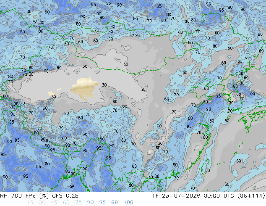Click the legend value 30 below title
Screen dimensions: 266x206
pyautogui.click(x=42, y=203)
